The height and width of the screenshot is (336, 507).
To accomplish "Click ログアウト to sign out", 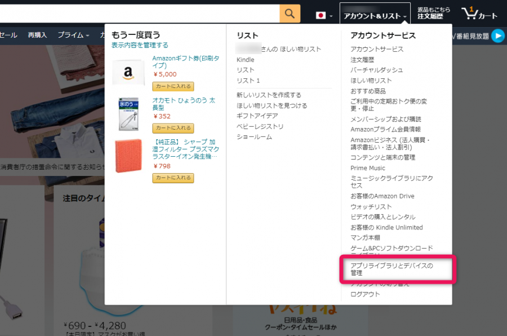I will point(365,294).
